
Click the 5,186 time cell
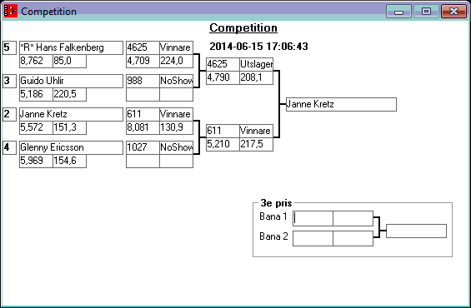(36, 94)
